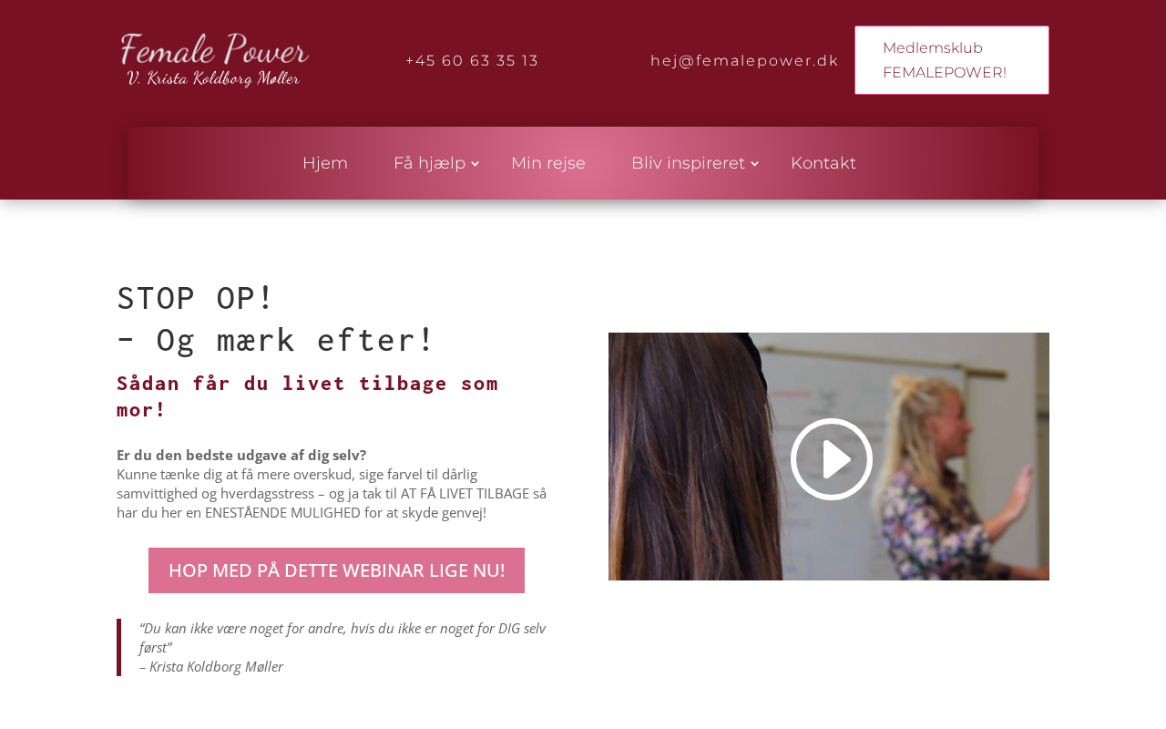
Task: Open the Hjem menu item
Action: (325, 163)
